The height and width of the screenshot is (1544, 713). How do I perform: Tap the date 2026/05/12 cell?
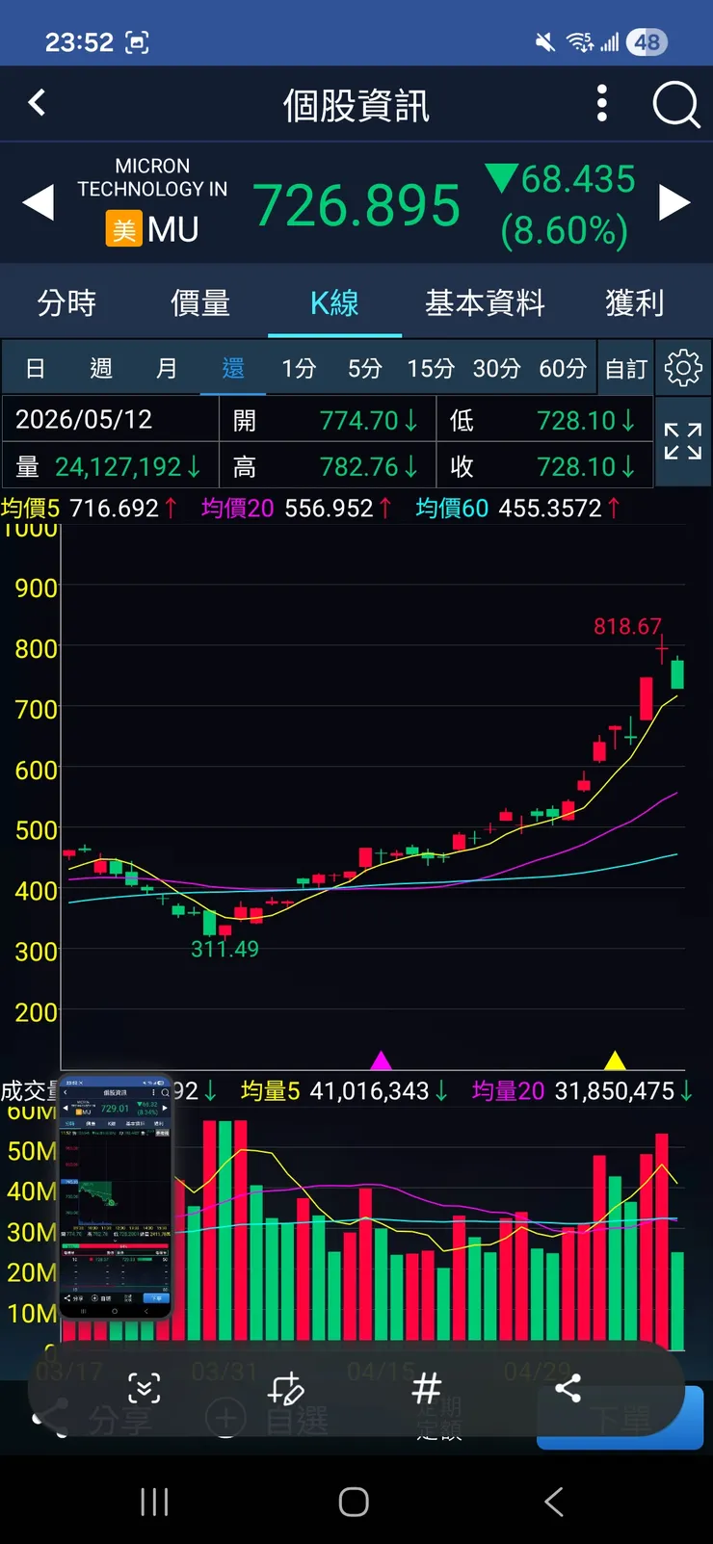point(111,419)
